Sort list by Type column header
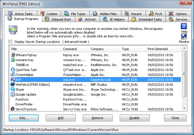194x135 pixels. [x=133, y=49]
